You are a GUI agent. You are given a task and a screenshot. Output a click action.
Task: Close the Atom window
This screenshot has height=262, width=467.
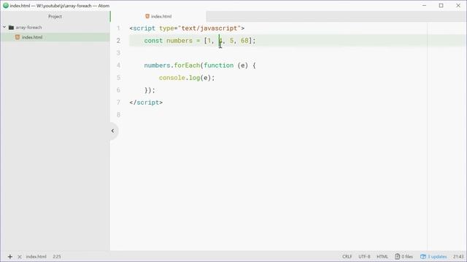click(x=458, y=5)
